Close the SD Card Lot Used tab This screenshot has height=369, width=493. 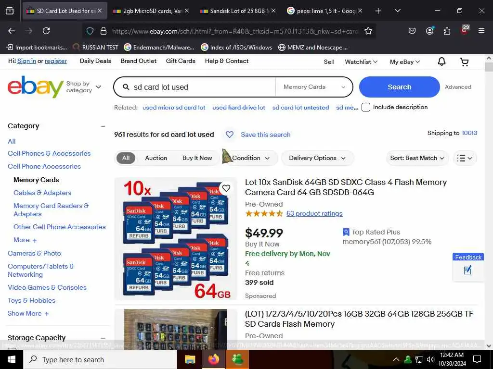click(x=100, y=11)
